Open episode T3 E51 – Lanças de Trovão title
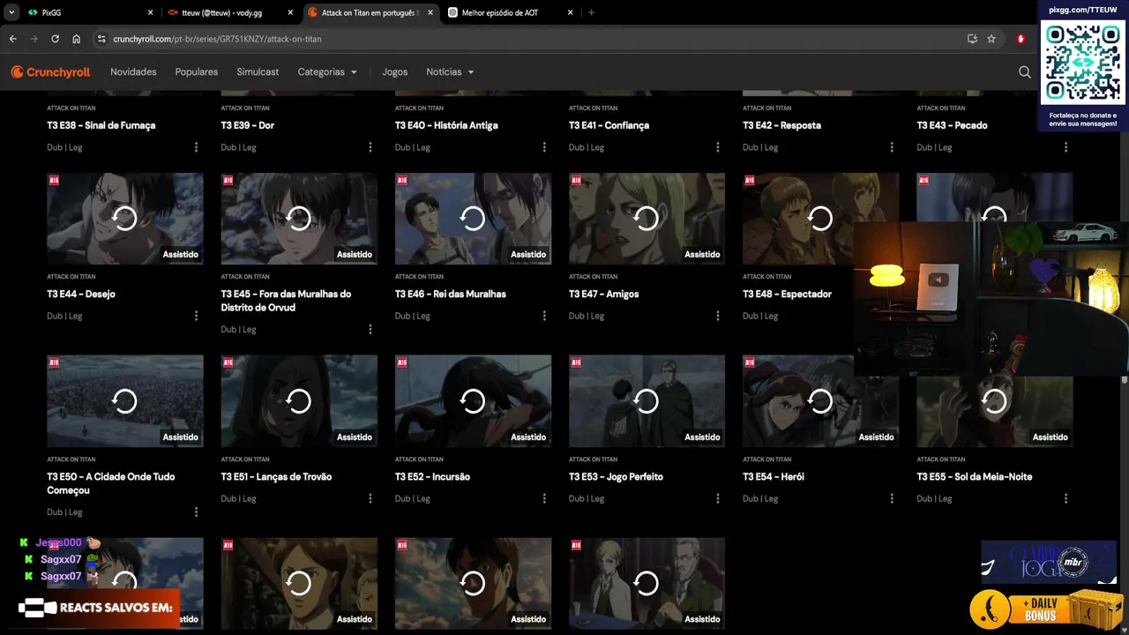 (x=276, y=476)
